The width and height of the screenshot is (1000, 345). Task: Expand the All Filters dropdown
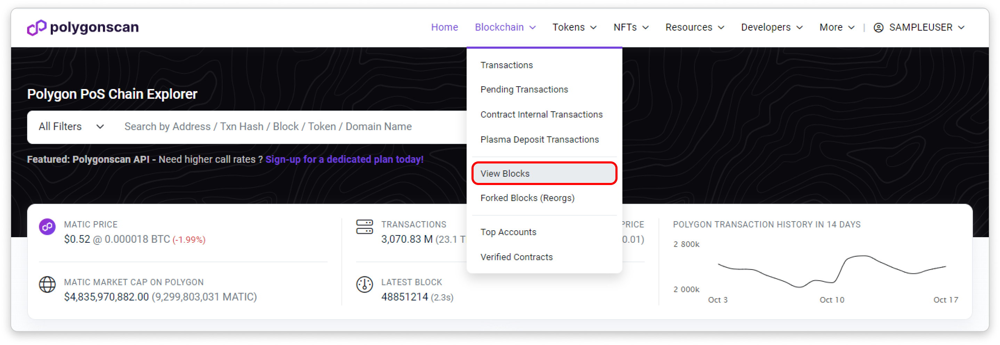[71, 127]
